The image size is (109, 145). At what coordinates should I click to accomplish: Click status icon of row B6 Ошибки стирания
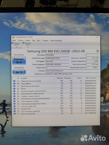click(x=14, y=96)
